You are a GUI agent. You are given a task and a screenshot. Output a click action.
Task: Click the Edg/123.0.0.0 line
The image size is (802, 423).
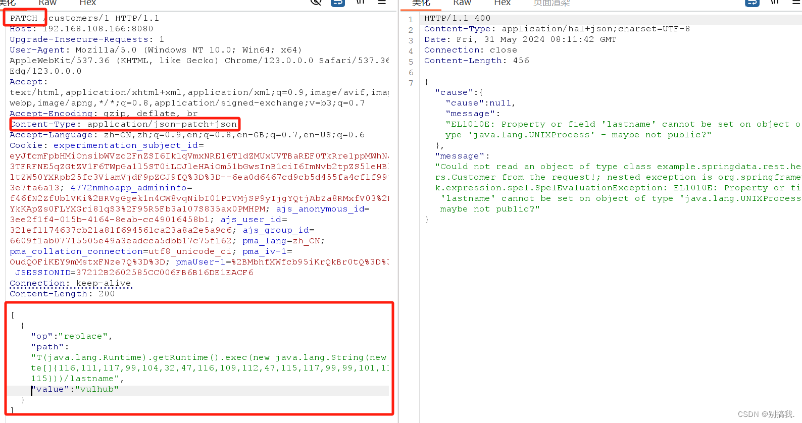point(45,71)
